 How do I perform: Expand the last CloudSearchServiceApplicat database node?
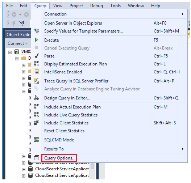[x=24, y=176]
